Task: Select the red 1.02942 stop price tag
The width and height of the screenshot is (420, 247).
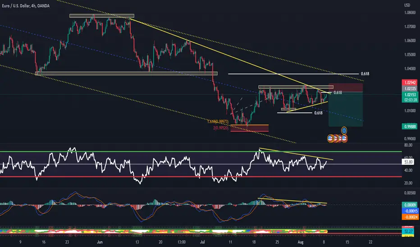Action: click(x=410, y=83)
